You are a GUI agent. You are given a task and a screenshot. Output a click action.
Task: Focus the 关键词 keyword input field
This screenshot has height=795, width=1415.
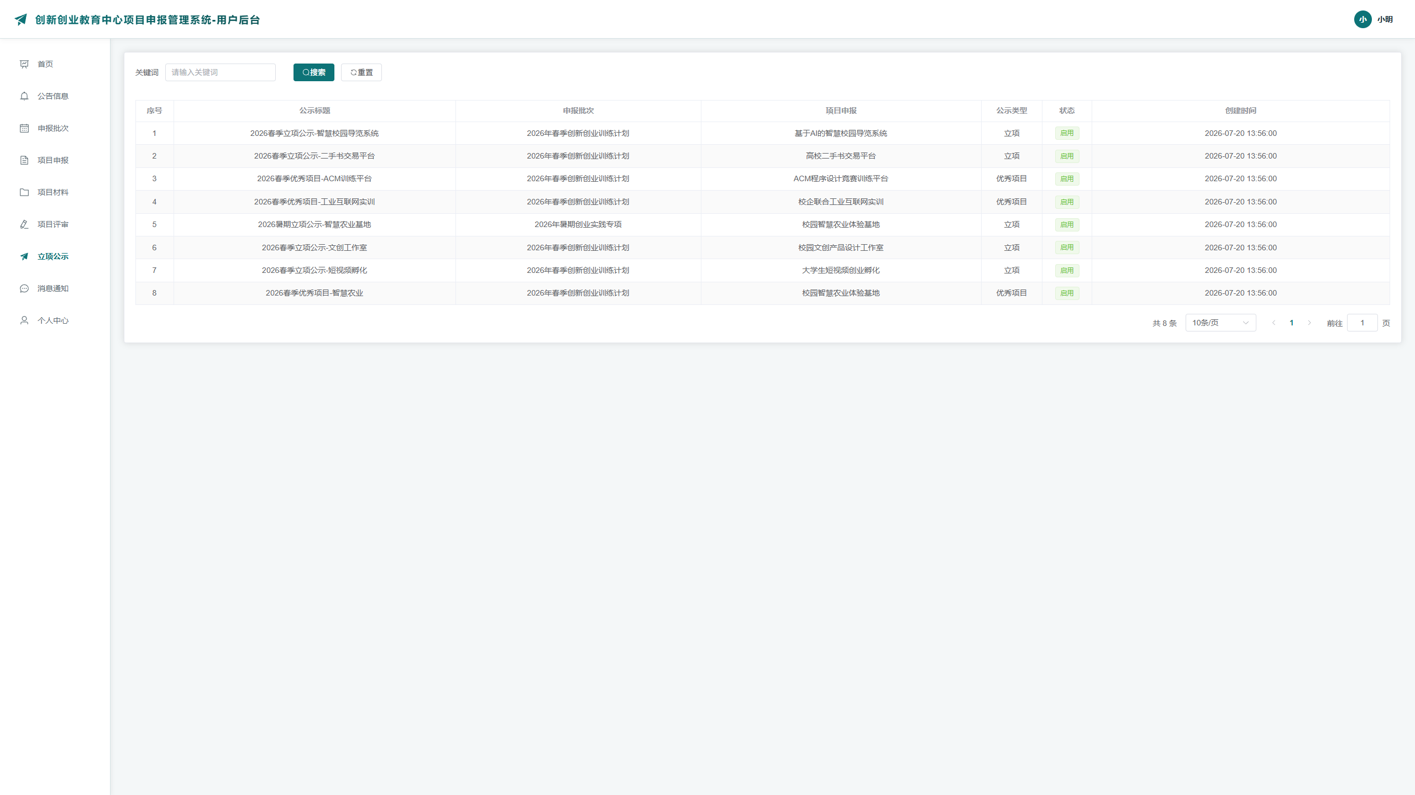pos(220,72)
